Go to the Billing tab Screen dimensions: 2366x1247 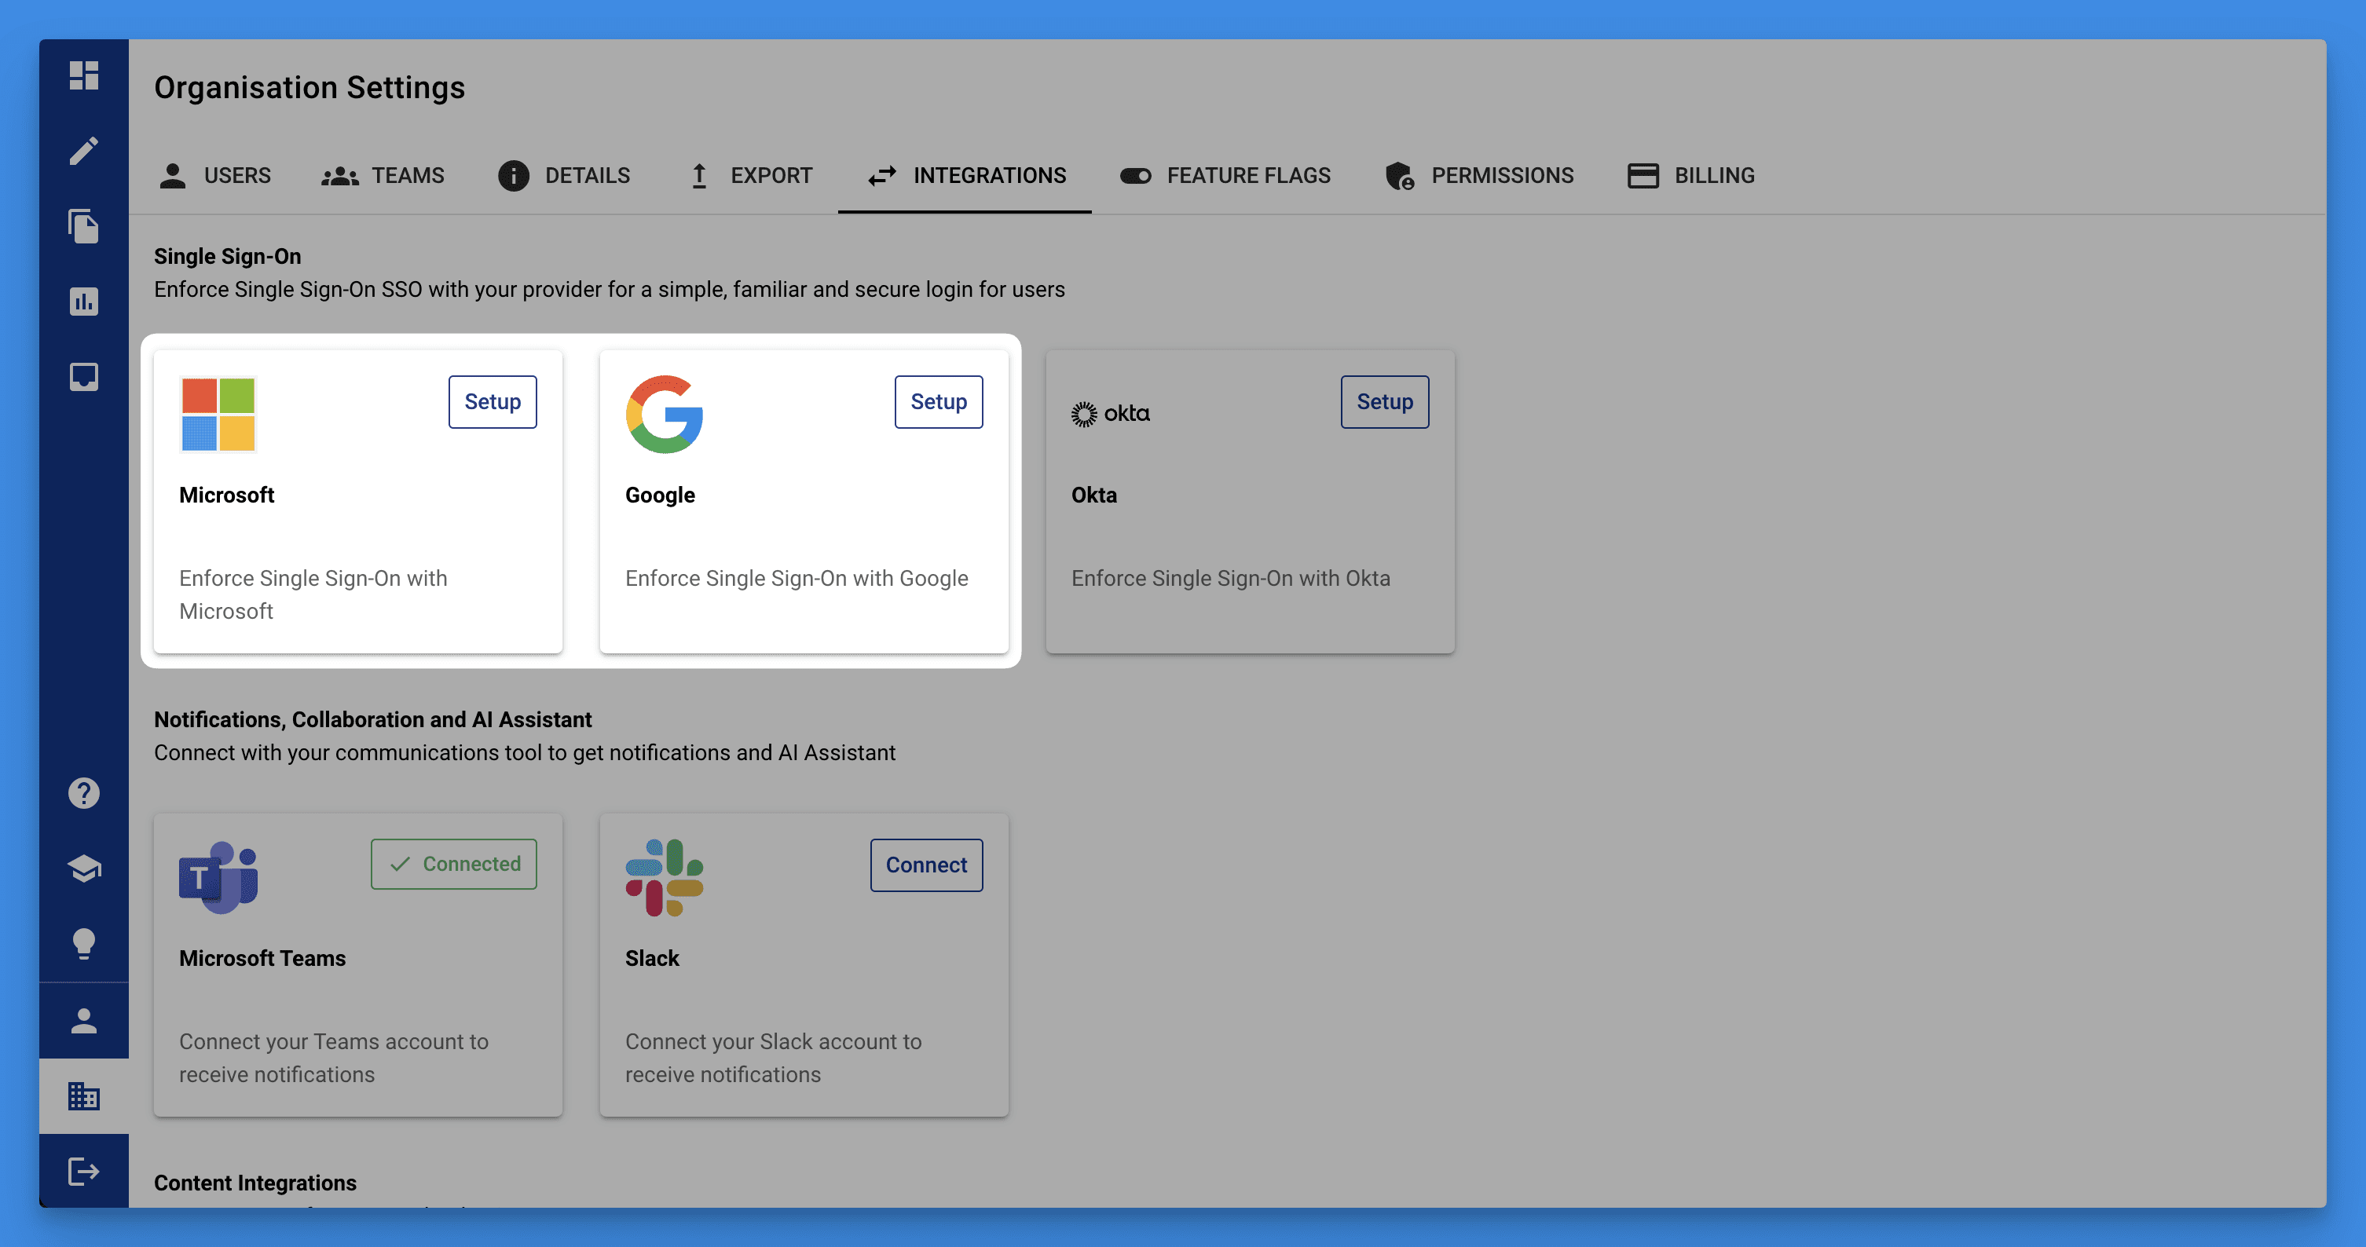[1690, 175]
